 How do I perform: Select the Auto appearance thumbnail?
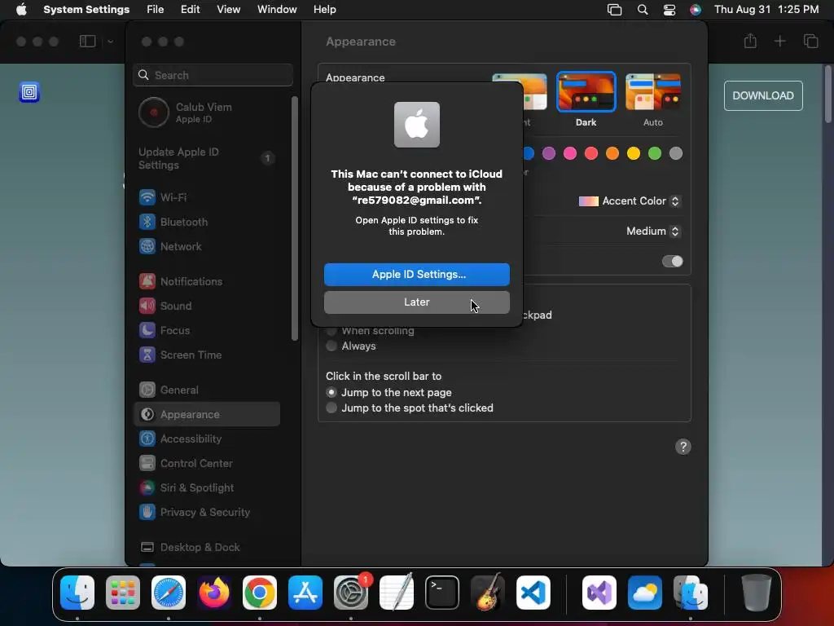pyautogui.click(x=653, y=92)
